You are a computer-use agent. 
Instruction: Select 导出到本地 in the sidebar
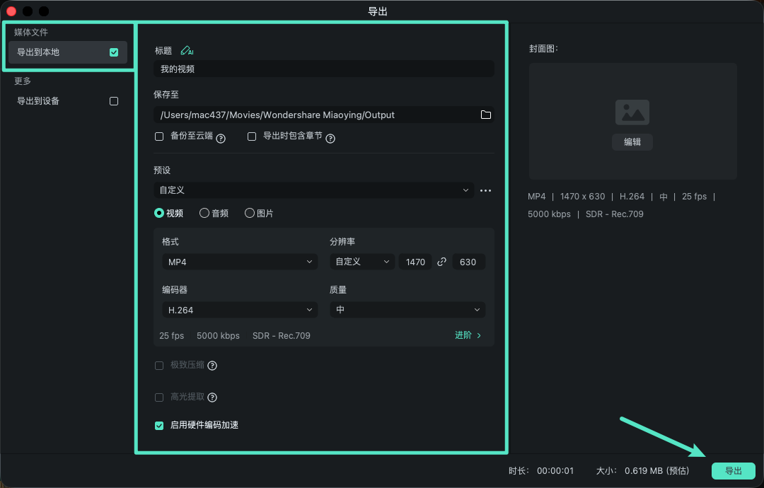click(68, 52)
